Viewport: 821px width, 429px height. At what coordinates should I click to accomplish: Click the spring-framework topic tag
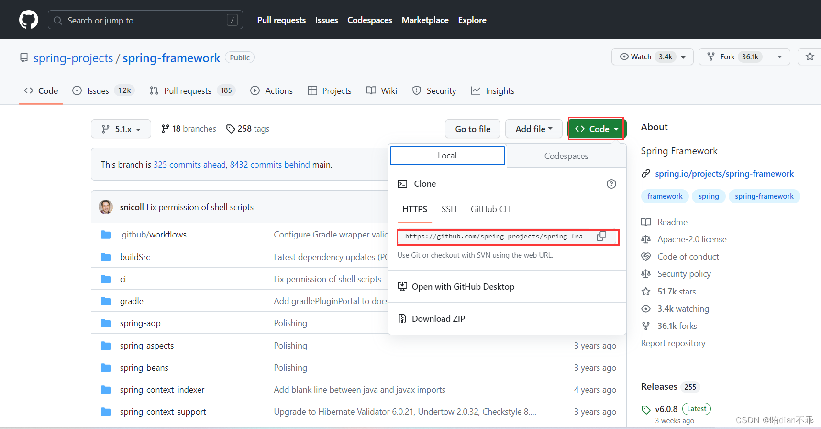(x=764, y=196)
